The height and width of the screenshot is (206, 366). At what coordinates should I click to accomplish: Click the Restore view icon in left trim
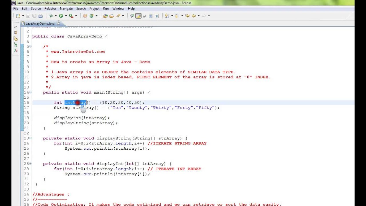[x=15, y=27]
